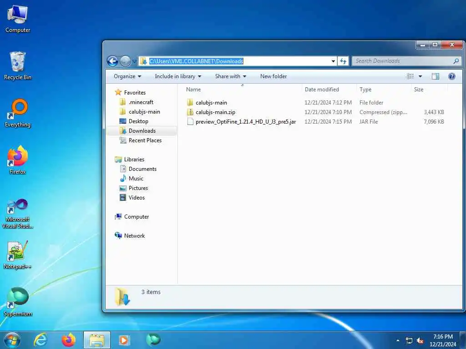Image resolution: width=466 pixels, height=349 pixels.
Task: Click the Explorer Back navigation arrow
Action: 113,61
